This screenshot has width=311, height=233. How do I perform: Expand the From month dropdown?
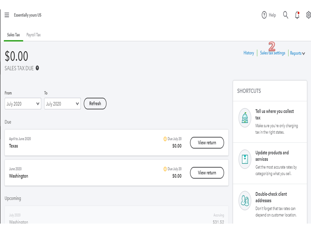click(x=23, y=104)
